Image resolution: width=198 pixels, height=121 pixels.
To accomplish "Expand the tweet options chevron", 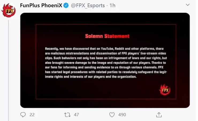I will 188,5.
